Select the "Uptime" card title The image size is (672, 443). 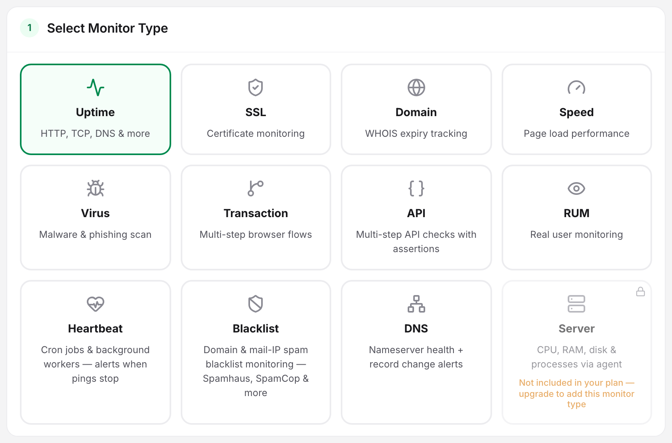[x=96, y=112]
